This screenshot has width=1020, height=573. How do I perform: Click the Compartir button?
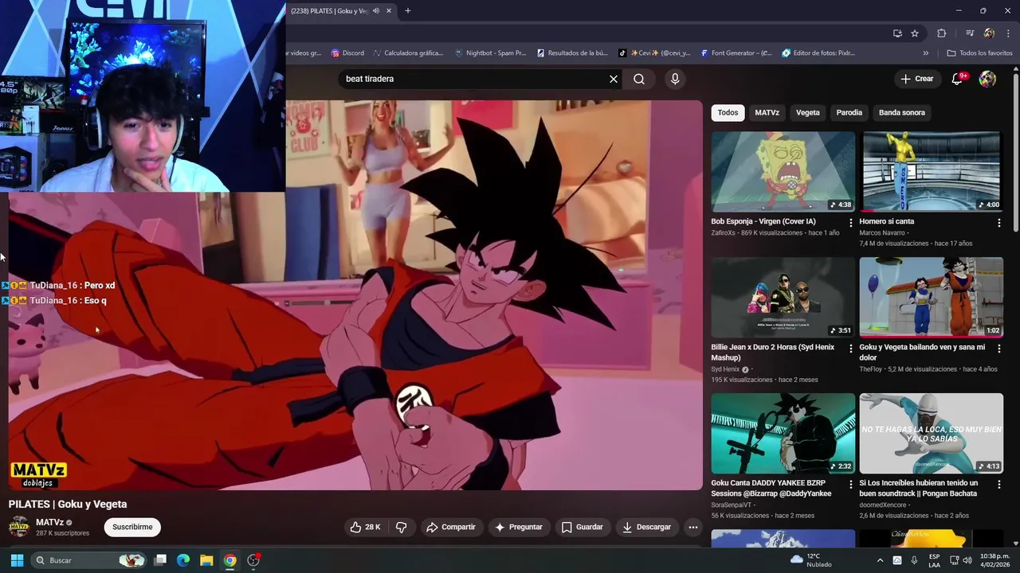coord(451,527)
